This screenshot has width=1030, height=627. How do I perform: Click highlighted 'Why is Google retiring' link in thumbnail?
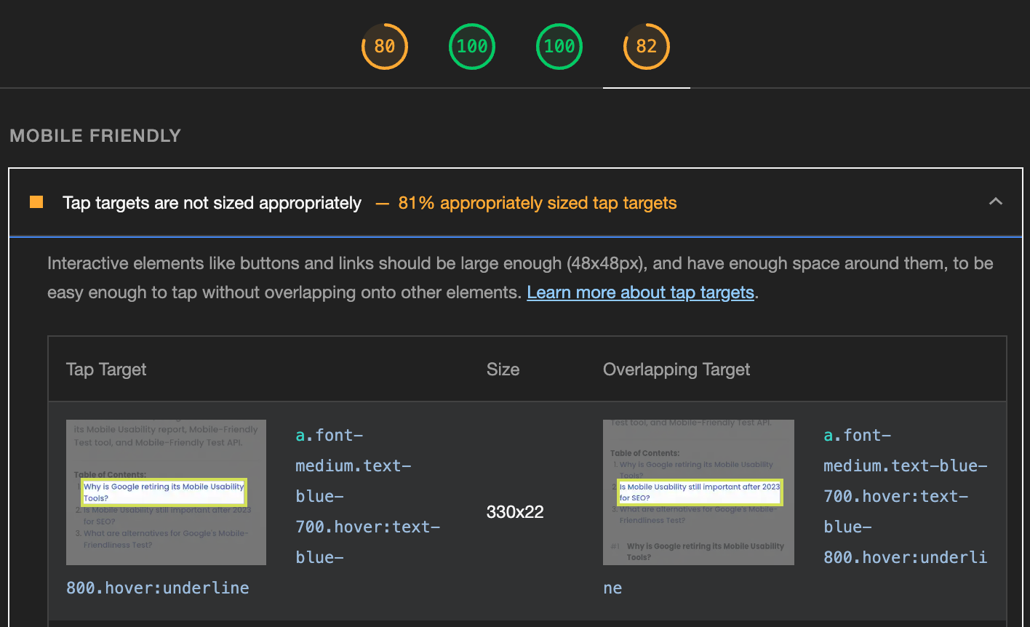pyautogui.click(x=164, y=492)
